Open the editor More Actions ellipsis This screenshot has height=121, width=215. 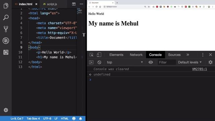81,4
